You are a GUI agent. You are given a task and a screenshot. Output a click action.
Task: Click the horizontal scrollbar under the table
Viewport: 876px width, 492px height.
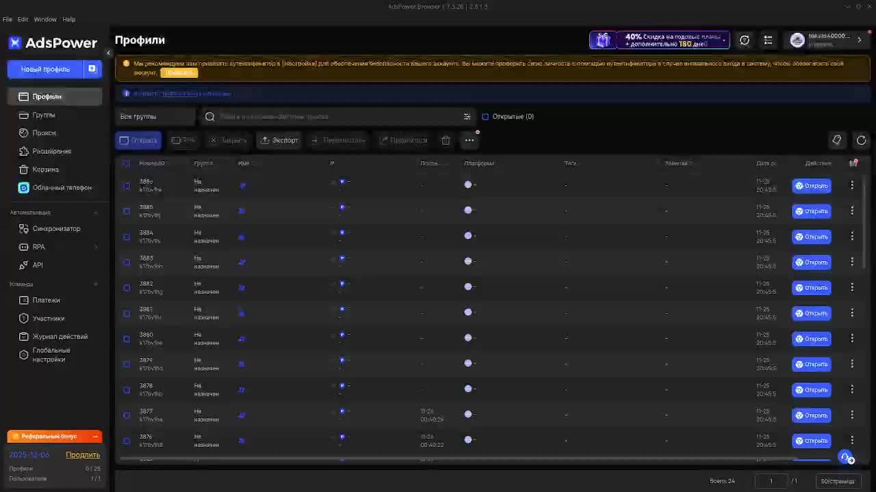[459, 459]
